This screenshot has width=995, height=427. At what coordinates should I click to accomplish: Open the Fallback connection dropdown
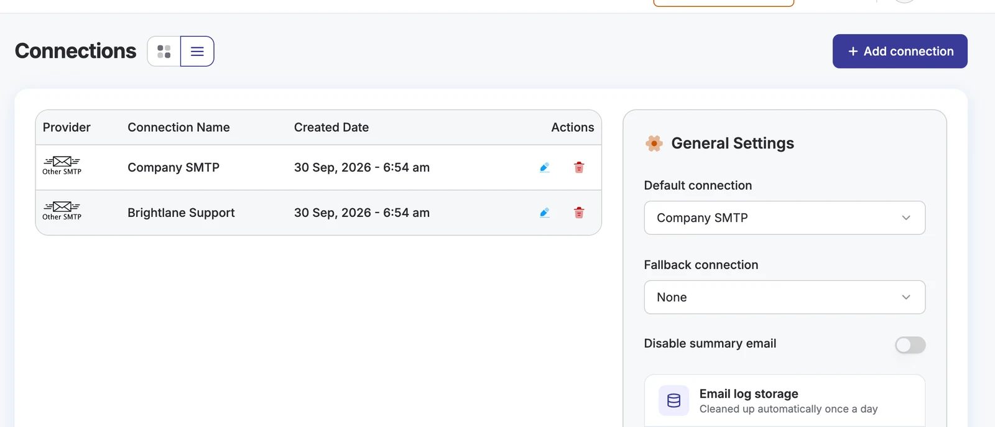coord(785,297)
